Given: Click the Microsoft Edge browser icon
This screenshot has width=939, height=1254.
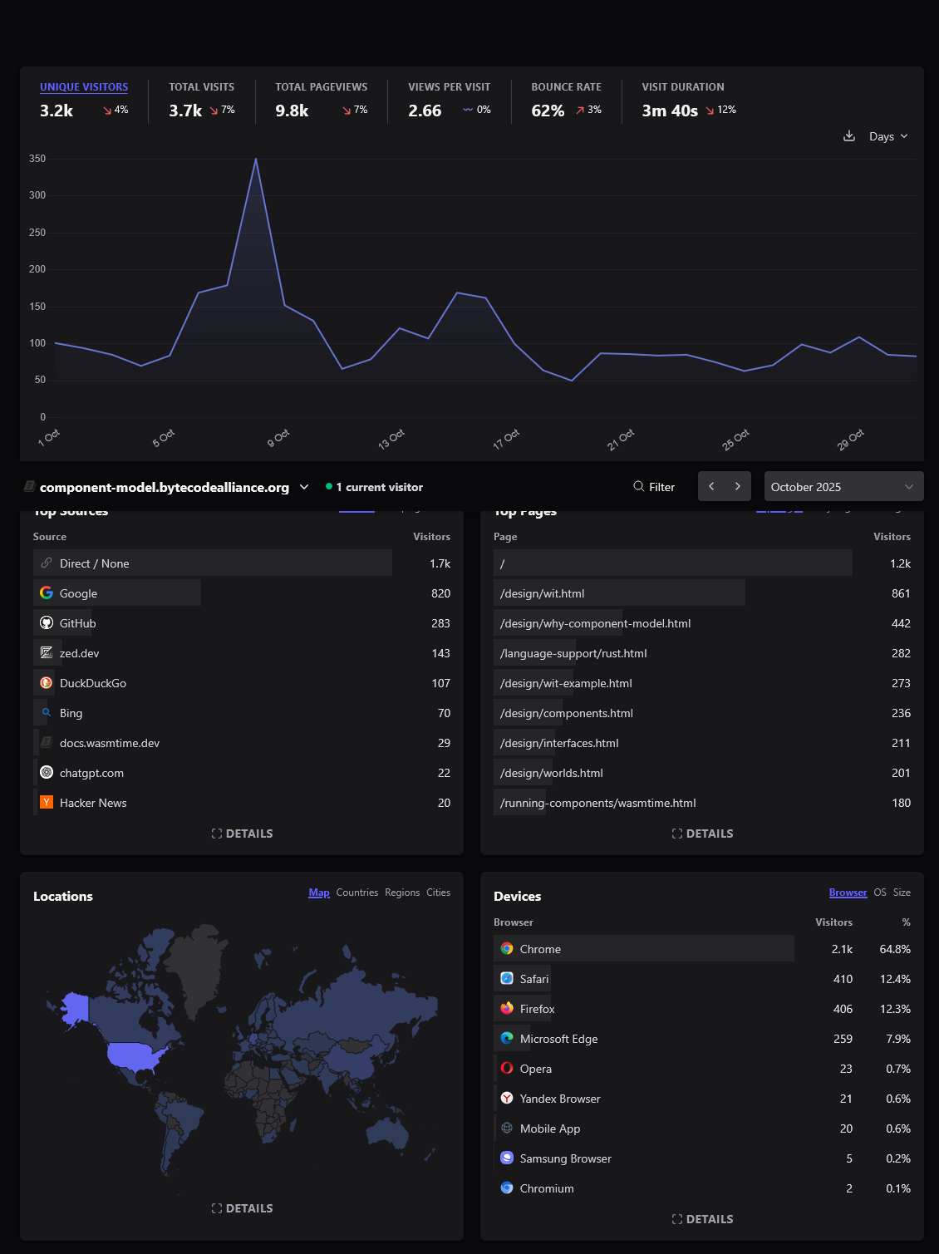Looking at the screenshot, I should pyautogui.click(x=507, y=1039).
